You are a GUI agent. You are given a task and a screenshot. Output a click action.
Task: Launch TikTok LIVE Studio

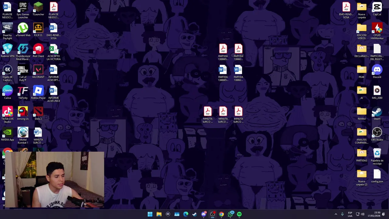[7, 115]
